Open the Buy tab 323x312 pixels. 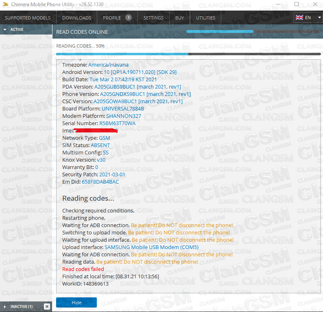tap(180, 18)
